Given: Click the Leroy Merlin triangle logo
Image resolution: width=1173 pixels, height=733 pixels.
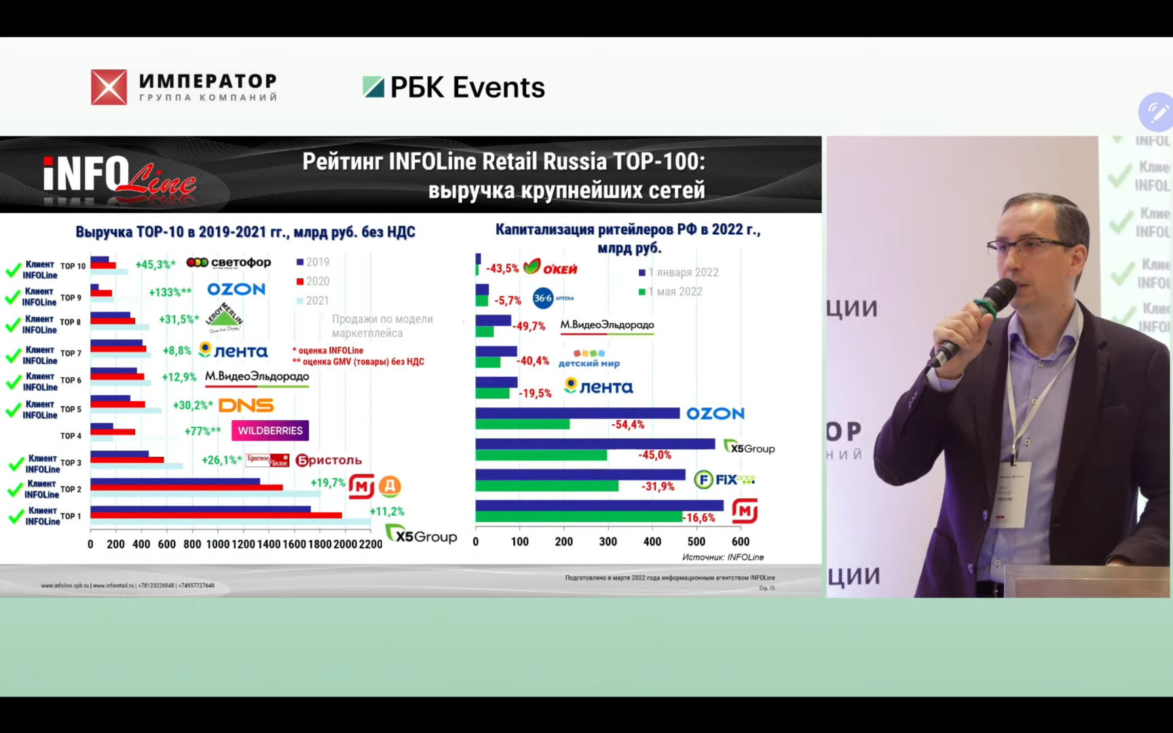Looking at the screenshot, I should click(224, 318).
